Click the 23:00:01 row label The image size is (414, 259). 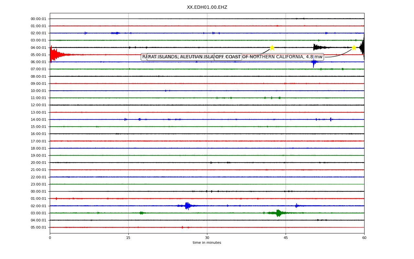click(38, 184)
